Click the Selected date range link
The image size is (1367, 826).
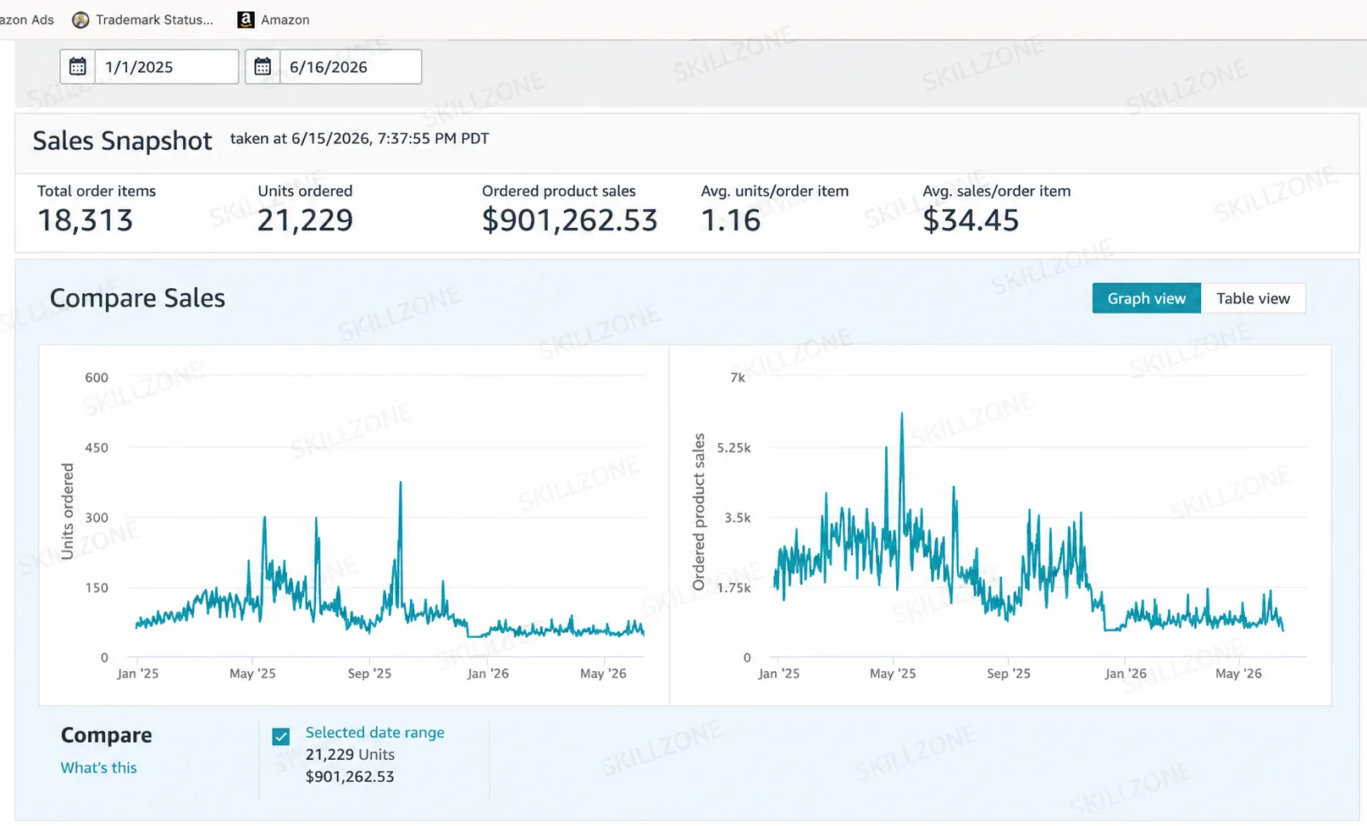pyautogui.click(x=374, y=732)
